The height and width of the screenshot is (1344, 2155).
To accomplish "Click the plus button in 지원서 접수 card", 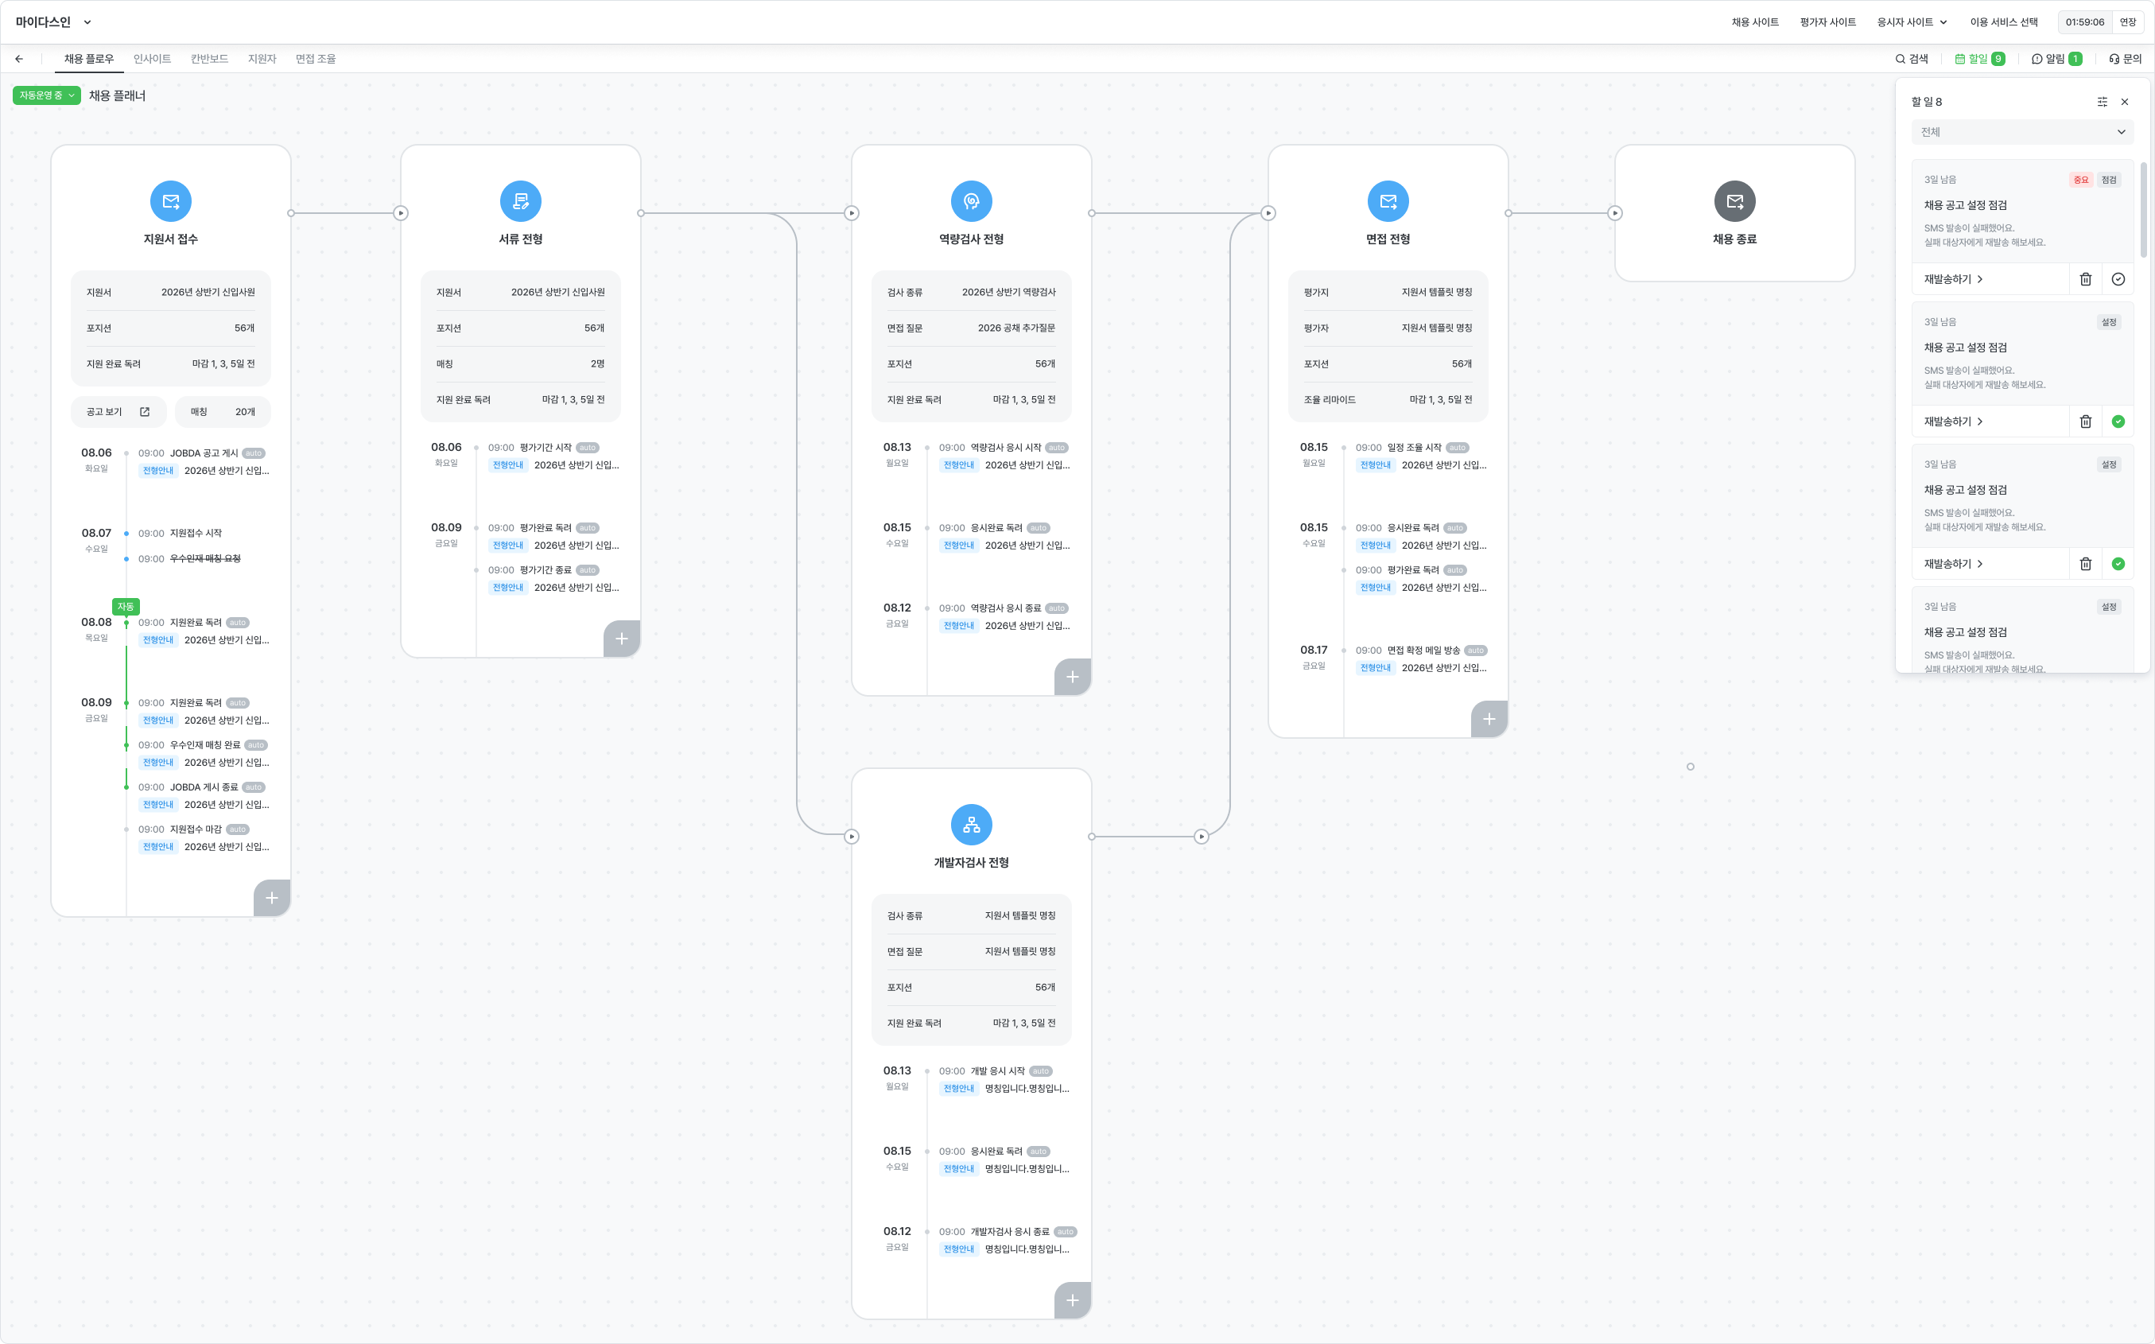I will pos(272,898).
